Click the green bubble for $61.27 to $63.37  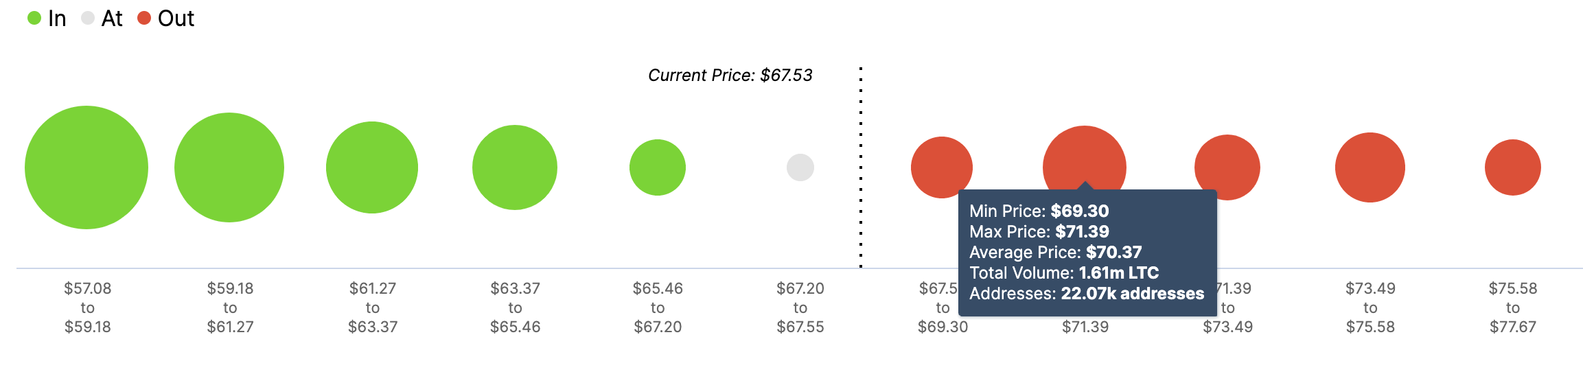coord(372,167)
